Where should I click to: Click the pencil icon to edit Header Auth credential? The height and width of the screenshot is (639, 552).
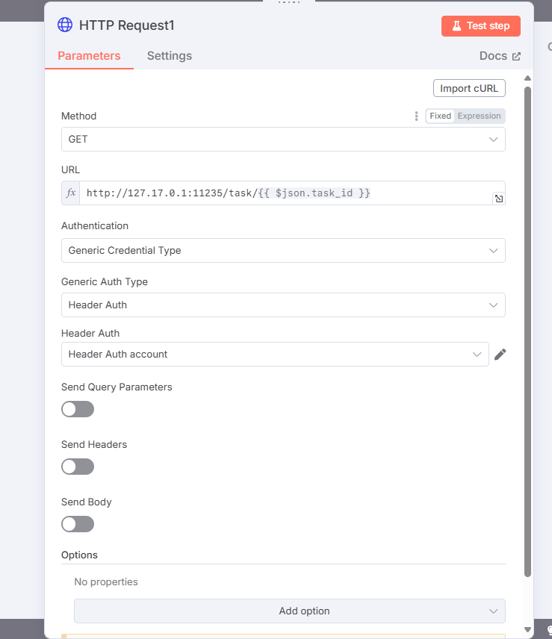click(500, 355)
